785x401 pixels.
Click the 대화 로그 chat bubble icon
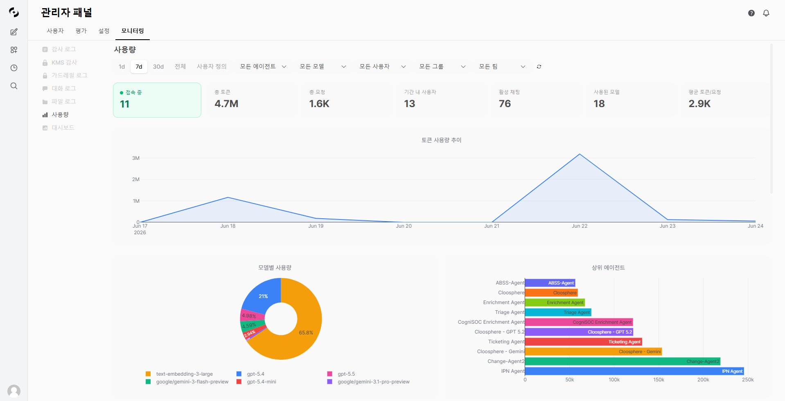(45, 89)
